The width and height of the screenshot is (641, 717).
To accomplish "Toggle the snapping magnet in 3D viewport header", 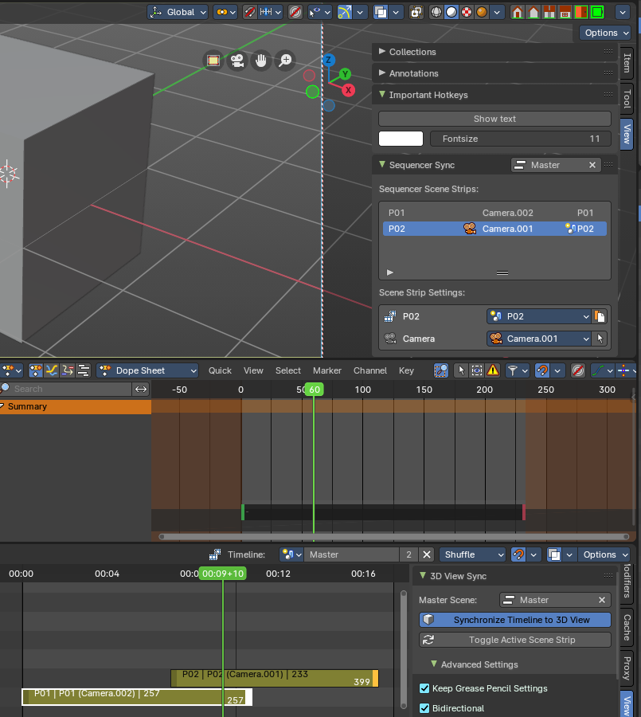I will [249, 12].
